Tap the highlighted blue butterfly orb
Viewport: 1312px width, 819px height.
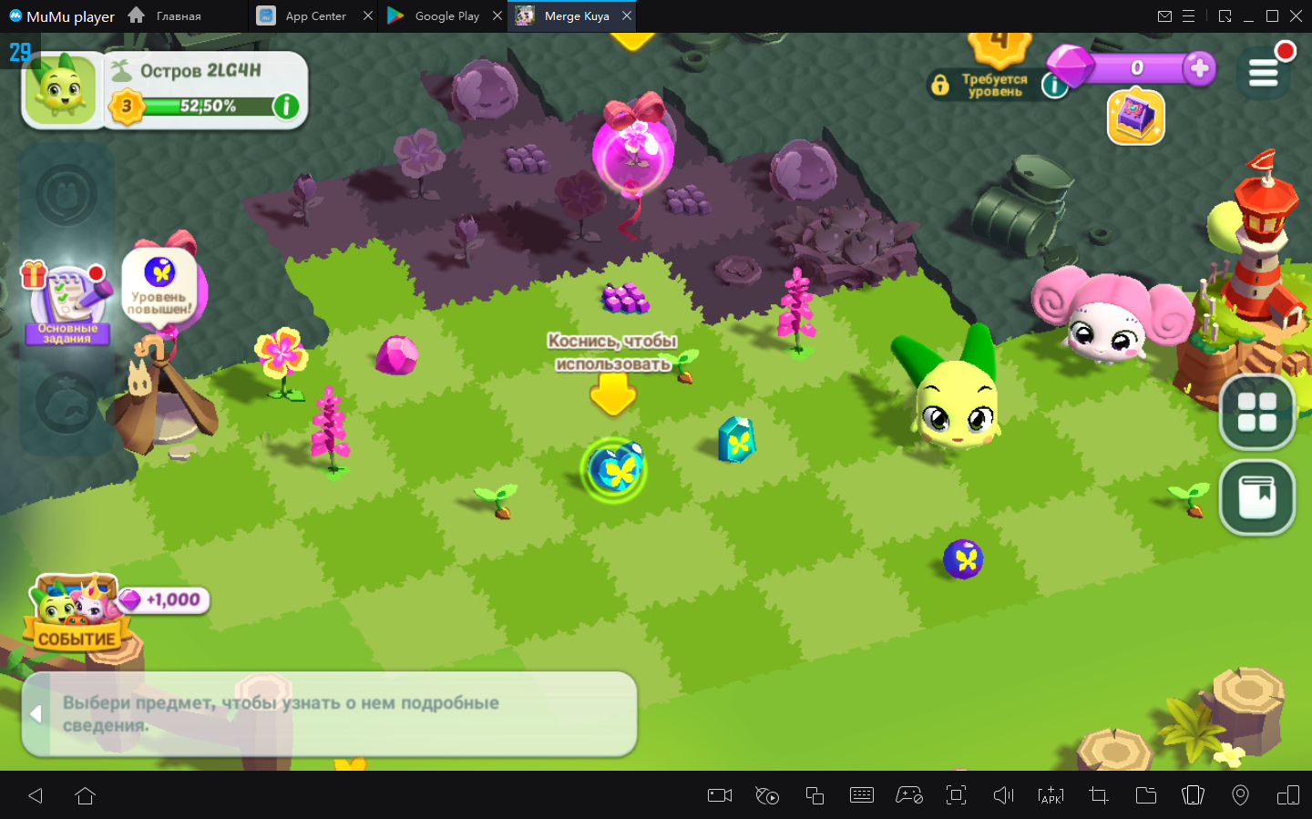614,469
